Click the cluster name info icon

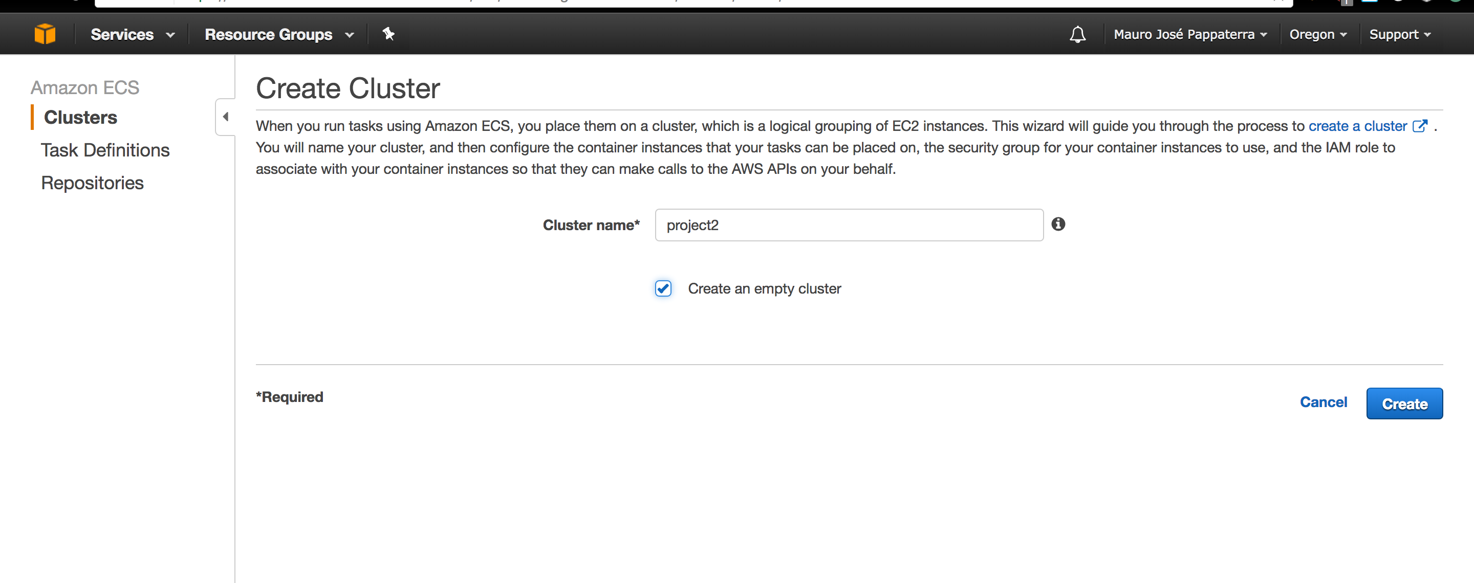[1058, 224]
